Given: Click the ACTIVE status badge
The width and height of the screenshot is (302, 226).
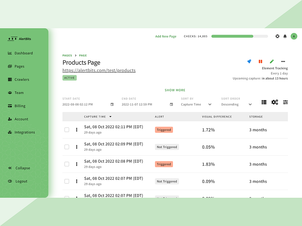Looking at the screenshot, I should click(x=69, y=78).
